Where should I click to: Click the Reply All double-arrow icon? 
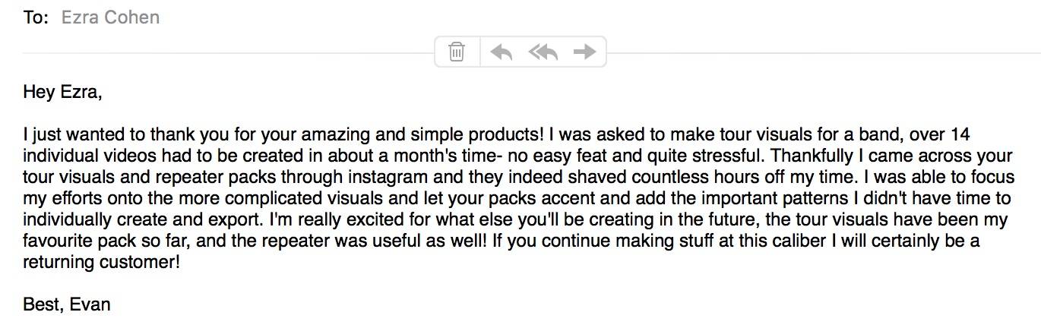click(x=543, y=52)
